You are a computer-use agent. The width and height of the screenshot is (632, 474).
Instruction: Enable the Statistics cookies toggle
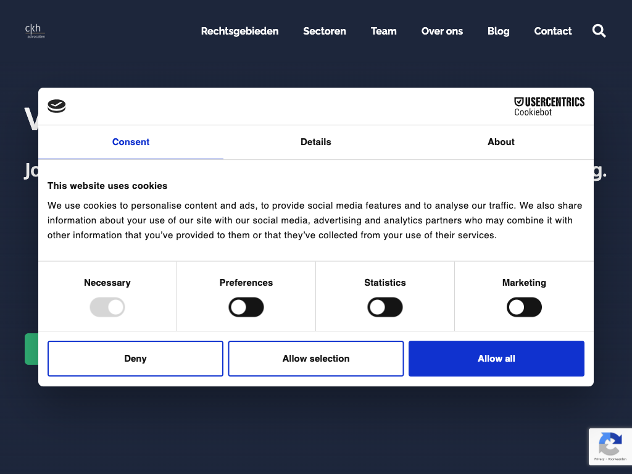[x=385, y=307]
